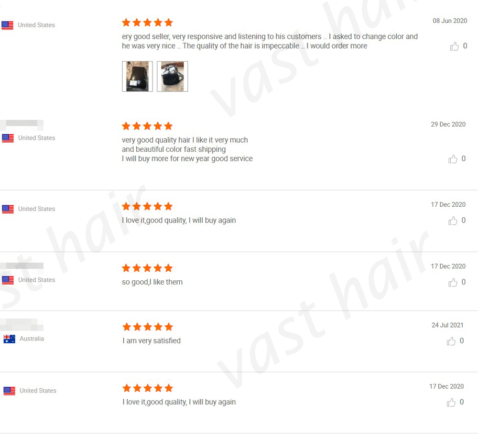Tap thumbs-up for 'so good,I like them'
The height and width of the screenshot is (435, 478).
[x=453, y=282]
